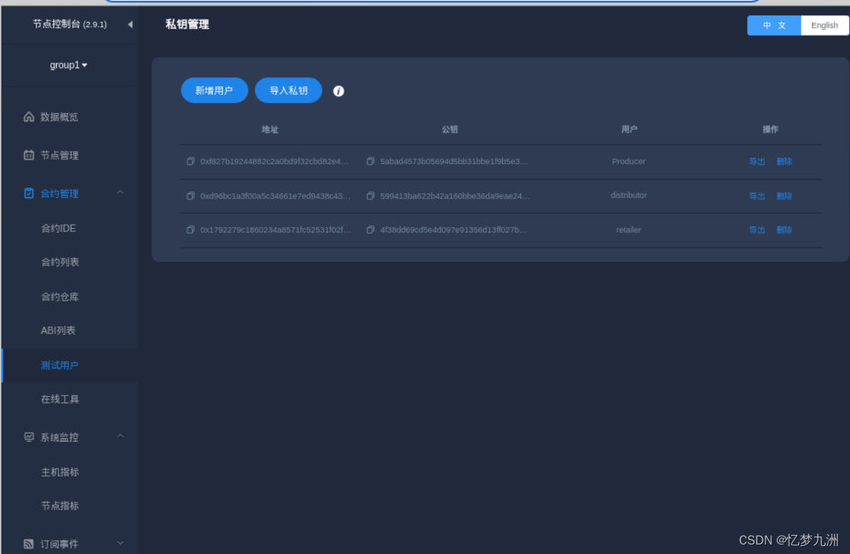Click the info icon next to 导入私钥

339,91
